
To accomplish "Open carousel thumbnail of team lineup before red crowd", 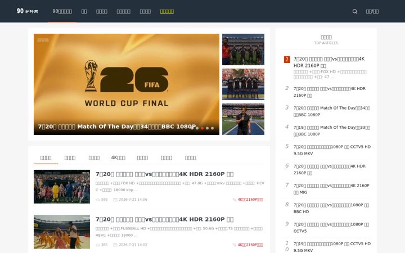I will pos(243,84).
